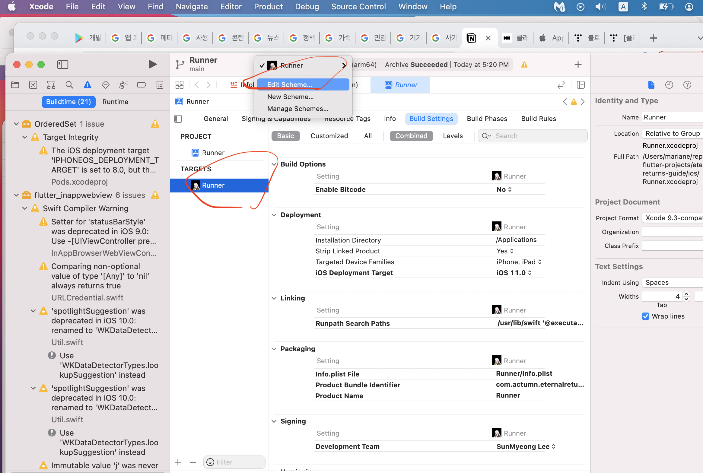Click the Customized filter button
Viewport: 703px width, 473px height.
(x=329, y=136)
